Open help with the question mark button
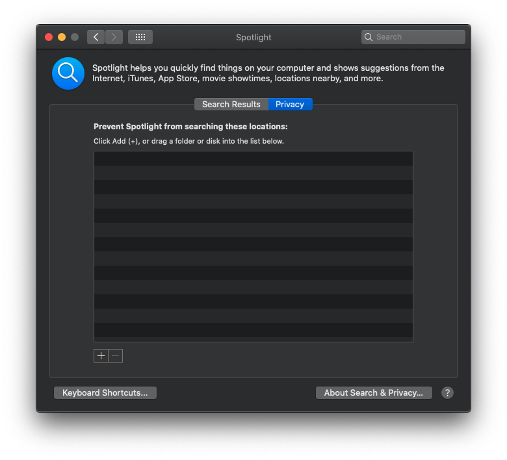Image resolution: width=507 pixels, height=460 pixels. tap(447, 393)
